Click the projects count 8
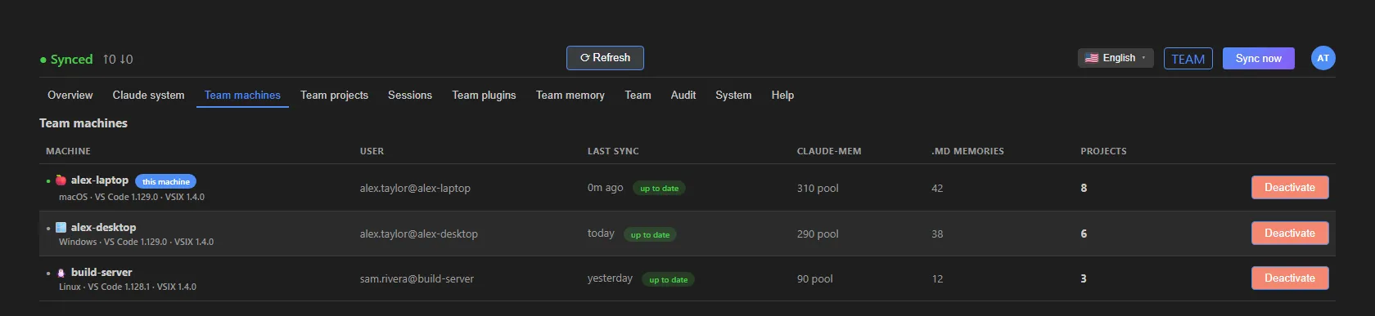The image size is (1375, 316). tap(1084, 188)
